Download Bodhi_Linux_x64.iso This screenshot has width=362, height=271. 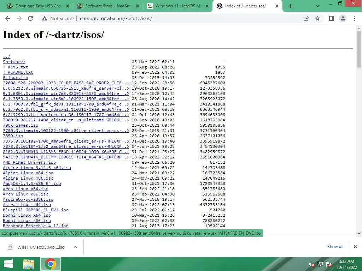pos(27,216)
